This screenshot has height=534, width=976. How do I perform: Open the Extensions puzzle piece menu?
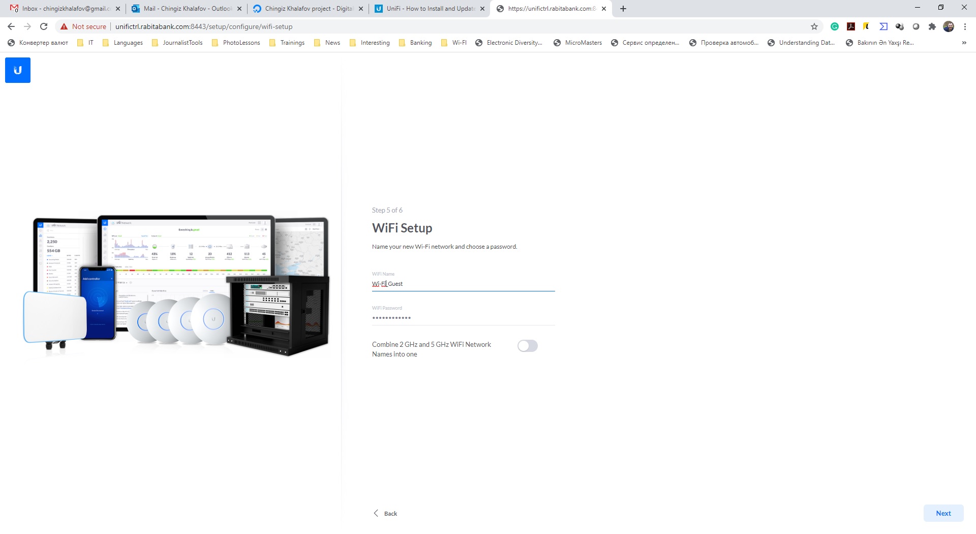[932, 26]
